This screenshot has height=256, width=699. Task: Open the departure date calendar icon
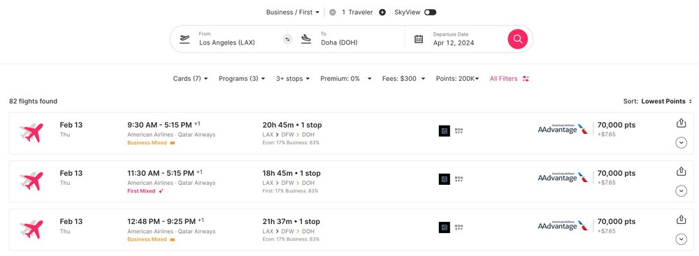click(x=419, y=39)
